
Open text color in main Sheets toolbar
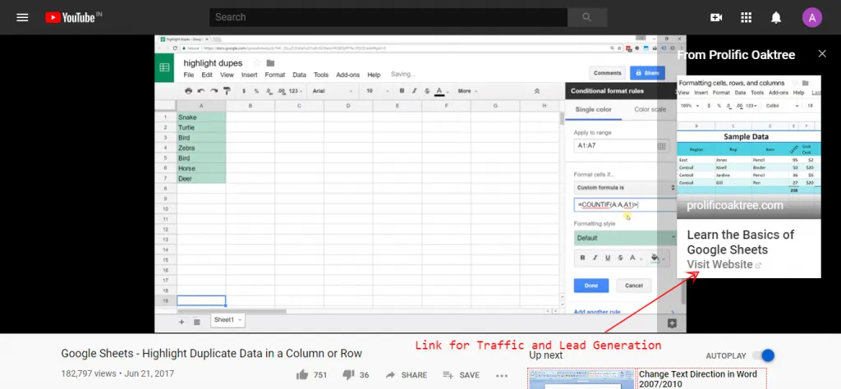[x=440, y=91]
